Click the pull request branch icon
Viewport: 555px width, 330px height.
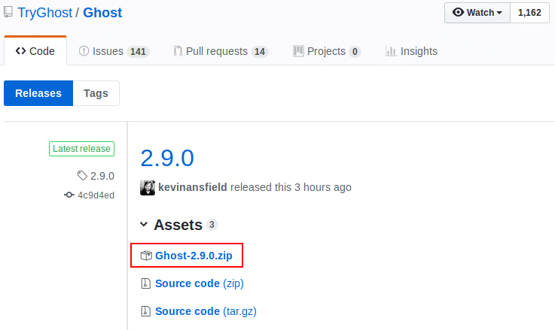(178, 51)
